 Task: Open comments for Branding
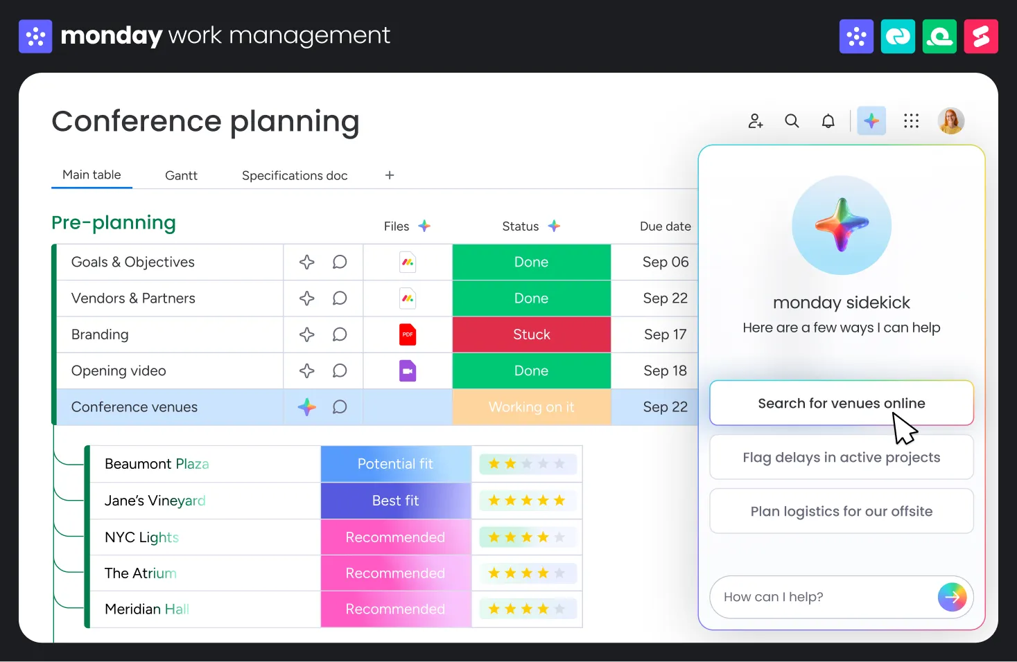click(x=340, y=334)
